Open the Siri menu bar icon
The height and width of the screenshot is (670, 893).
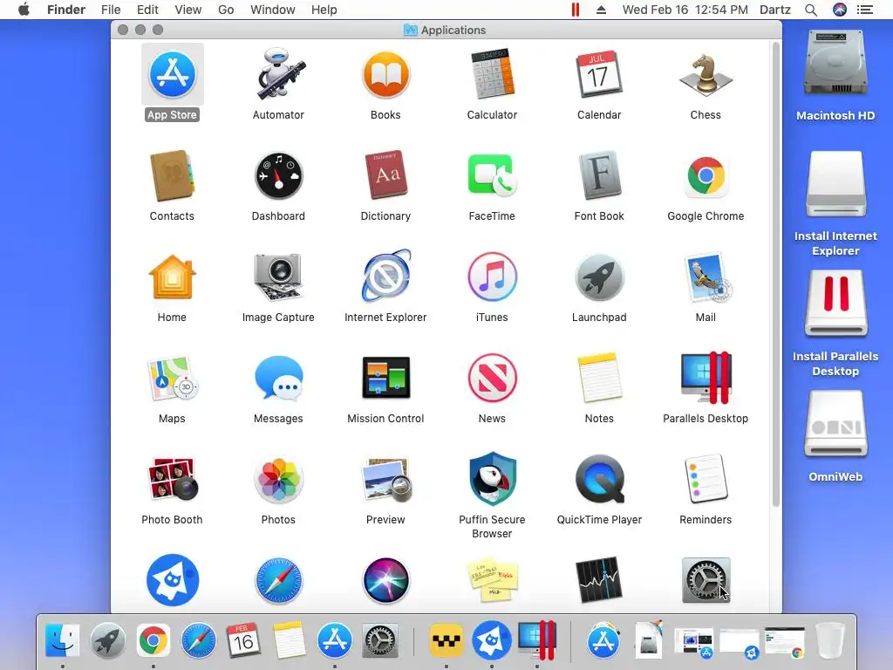(840, 10)
